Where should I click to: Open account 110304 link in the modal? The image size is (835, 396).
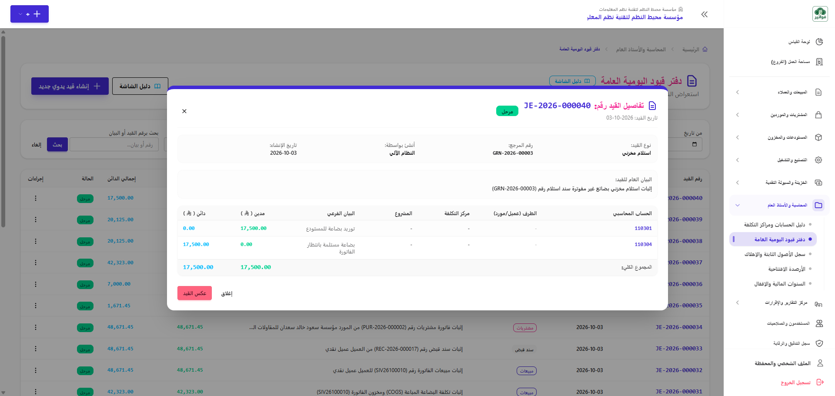click(643, 244)
